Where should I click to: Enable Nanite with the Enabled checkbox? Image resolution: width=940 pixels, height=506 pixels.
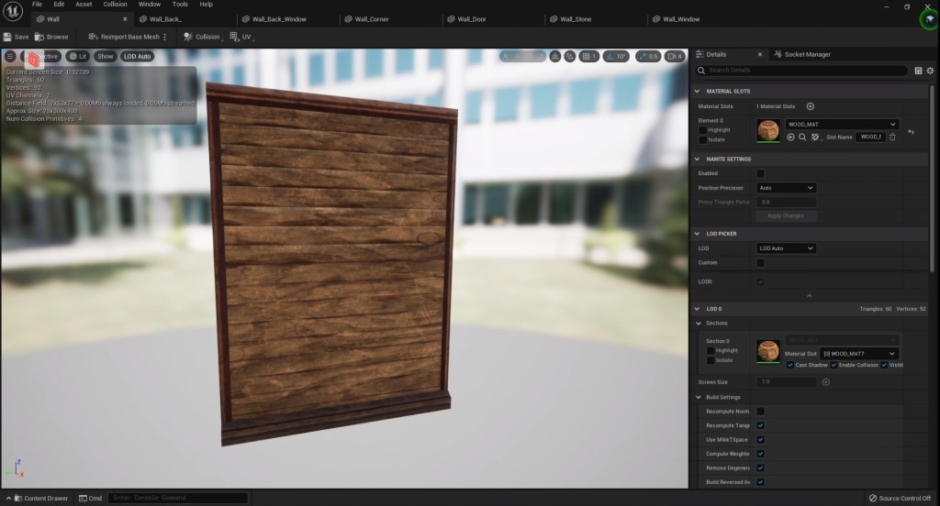tap(760, 173)
